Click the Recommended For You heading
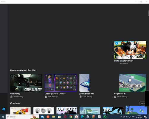The width and height of the screenshot is (149, 119). coord(23,71)
